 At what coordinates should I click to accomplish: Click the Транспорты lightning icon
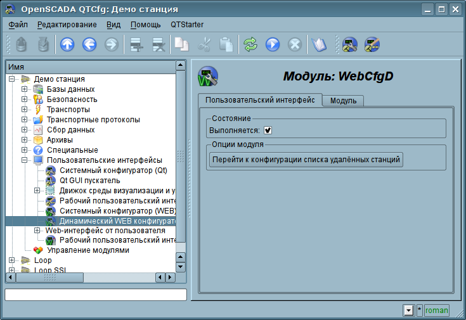(x=38, y=110)
